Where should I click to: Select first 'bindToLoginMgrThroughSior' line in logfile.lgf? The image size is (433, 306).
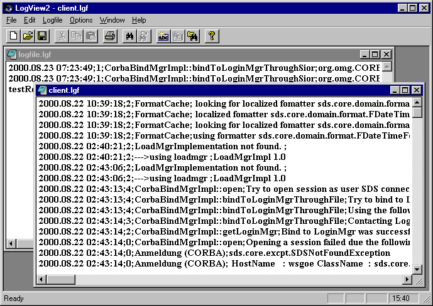(194, 68)
